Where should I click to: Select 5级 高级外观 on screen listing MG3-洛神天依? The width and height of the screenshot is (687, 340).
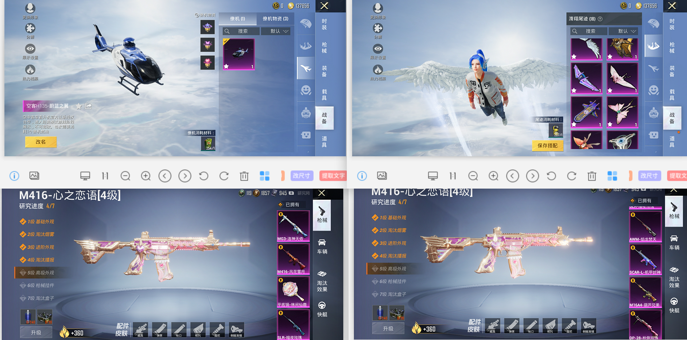tap(40, 273)
